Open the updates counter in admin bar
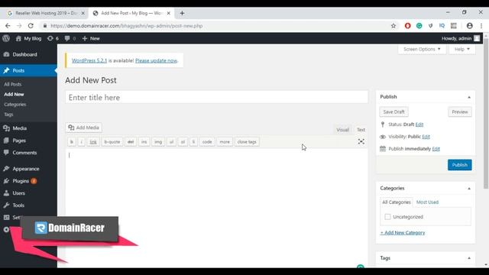The width and height of the screenshot is (489, 275). [53, 38]
